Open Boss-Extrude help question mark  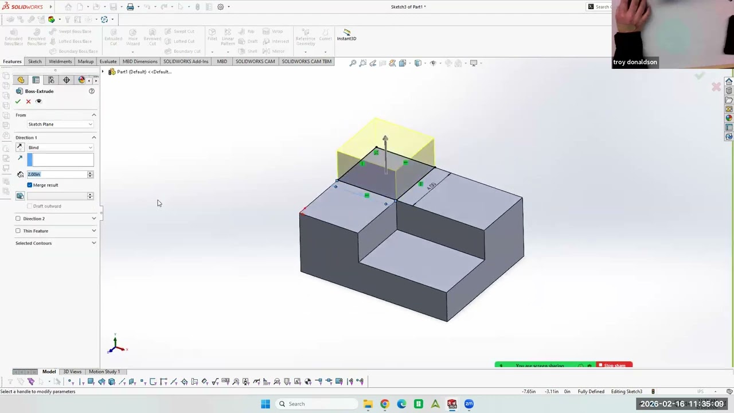click(x=92, y=91)
